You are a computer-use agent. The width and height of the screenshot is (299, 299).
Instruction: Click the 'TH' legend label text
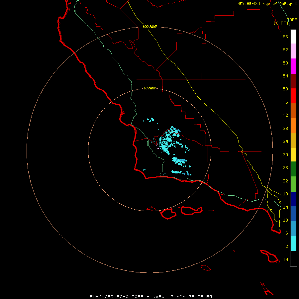[x=285, y=259]
